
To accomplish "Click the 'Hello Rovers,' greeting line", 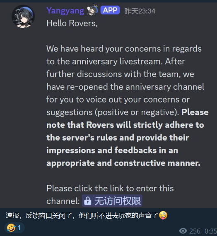I will [x=72, y=24].
